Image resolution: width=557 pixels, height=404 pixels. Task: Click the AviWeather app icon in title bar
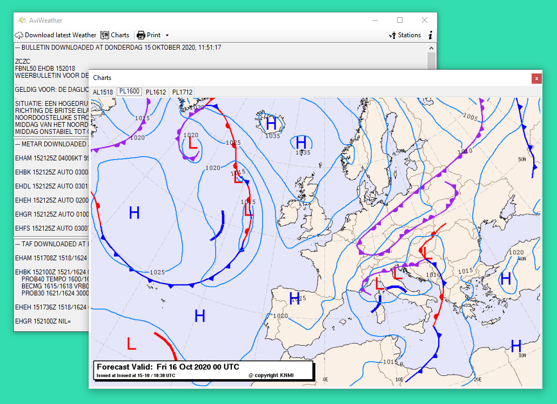tap(22, 21)
